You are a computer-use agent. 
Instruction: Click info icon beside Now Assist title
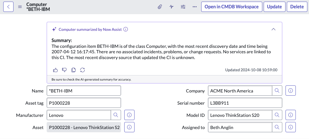126,30
